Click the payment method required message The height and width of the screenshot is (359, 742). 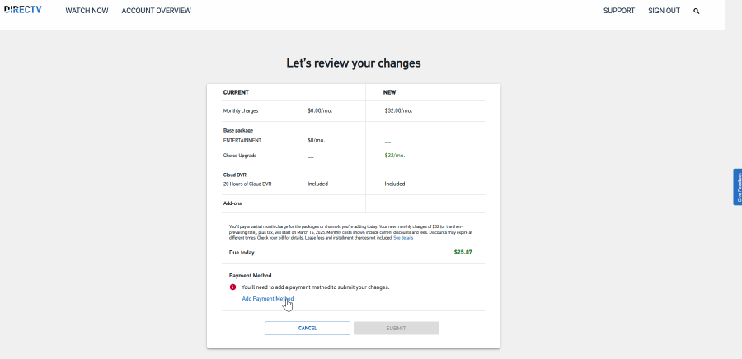click(315, 287)
